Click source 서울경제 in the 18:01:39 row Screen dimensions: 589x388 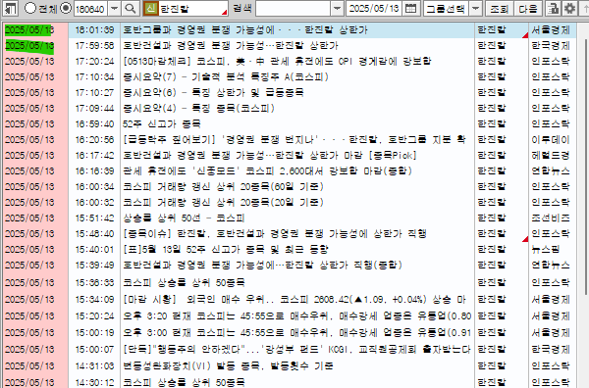(x=551, y=30)
